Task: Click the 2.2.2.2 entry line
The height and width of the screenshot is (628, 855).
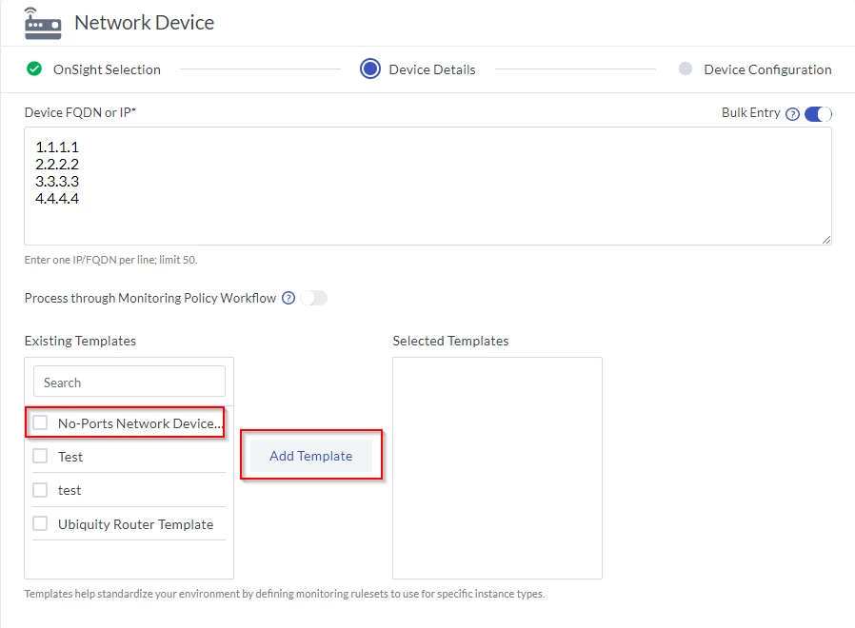Action: pyautogui.click(x=57, y=164)
